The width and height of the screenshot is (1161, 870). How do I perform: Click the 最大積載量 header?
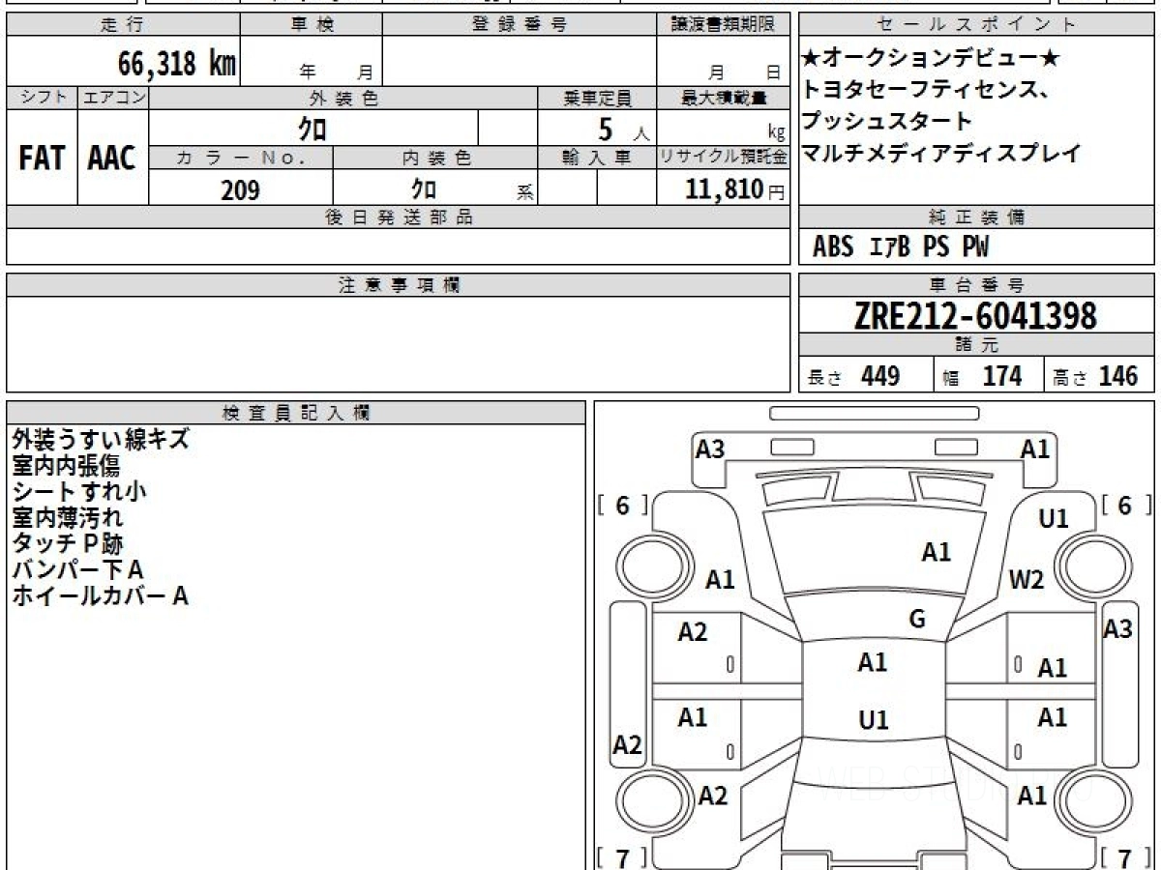pos(723,98)
